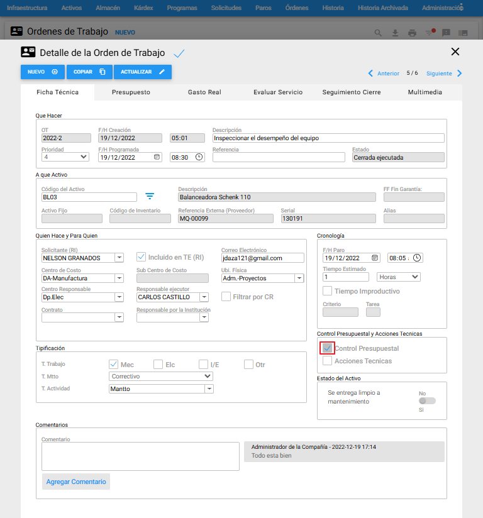Toggle Incluido en TE (RI) checkbox

click(141, 256)
